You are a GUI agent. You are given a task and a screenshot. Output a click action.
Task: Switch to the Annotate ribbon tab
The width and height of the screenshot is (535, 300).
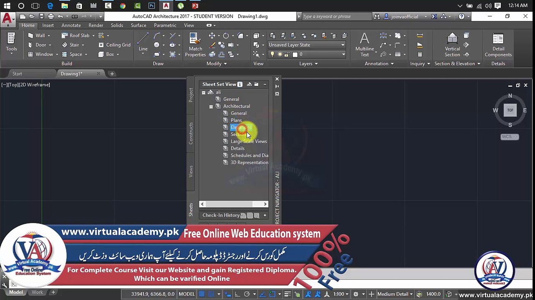pyautogui.click(x=71, y=25)
